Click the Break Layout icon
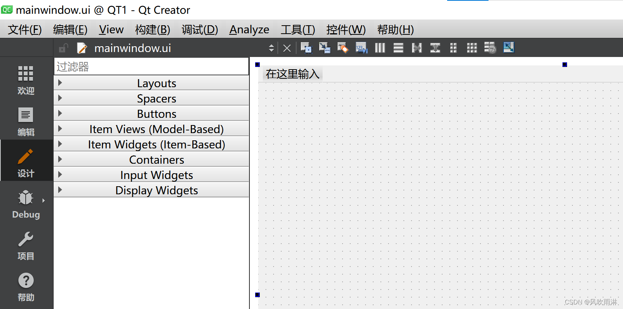 (x=490, y=48)
